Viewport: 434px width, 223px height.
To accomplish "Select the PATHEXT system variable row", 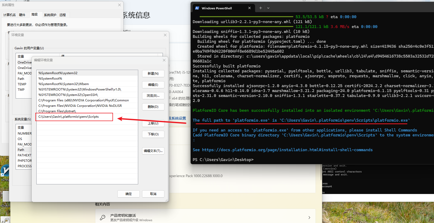I will click(24, 155).
